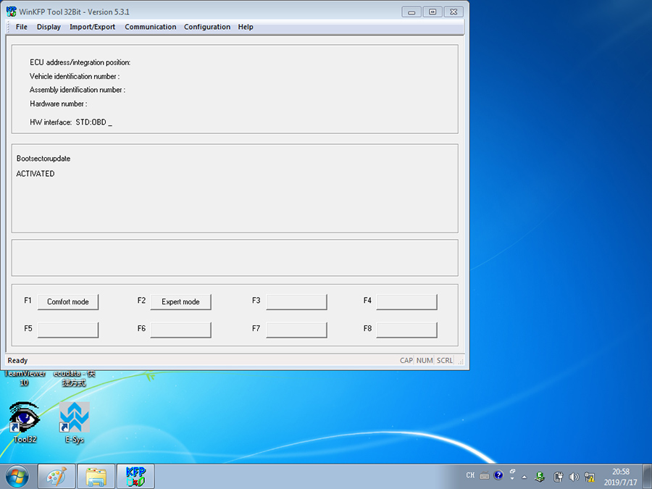Click the blank F6 button
This screenshot has width=652, height=489.
(180, 330)
